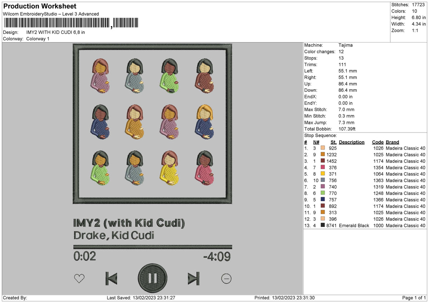Image resolution: width=429 pixels, height=303 pixels.
Task: Click the barcode under the header
Action: 70,23
